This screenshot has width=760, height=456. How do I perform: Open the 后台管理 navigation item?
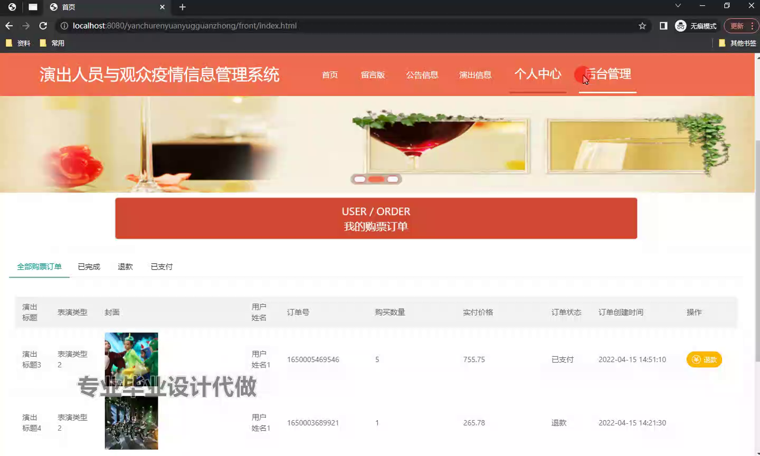[x=607, y=74]
